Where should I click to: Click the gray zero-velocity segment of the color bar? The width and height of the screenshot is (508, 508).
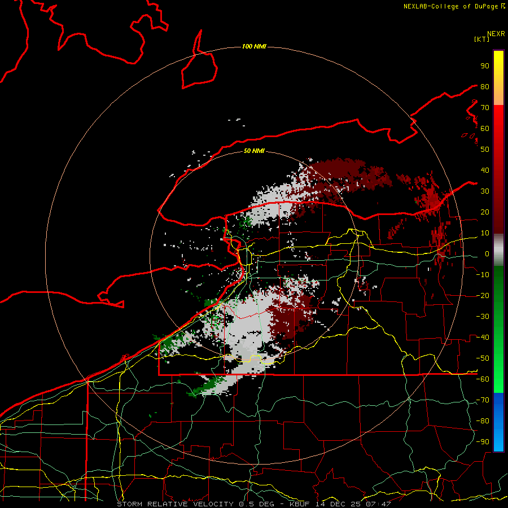click(x=498, y=249)
